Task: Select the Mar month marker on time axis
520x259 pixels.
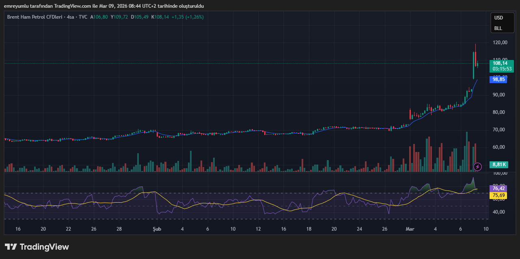Action: pyautogui.click(x=410, y=229)
